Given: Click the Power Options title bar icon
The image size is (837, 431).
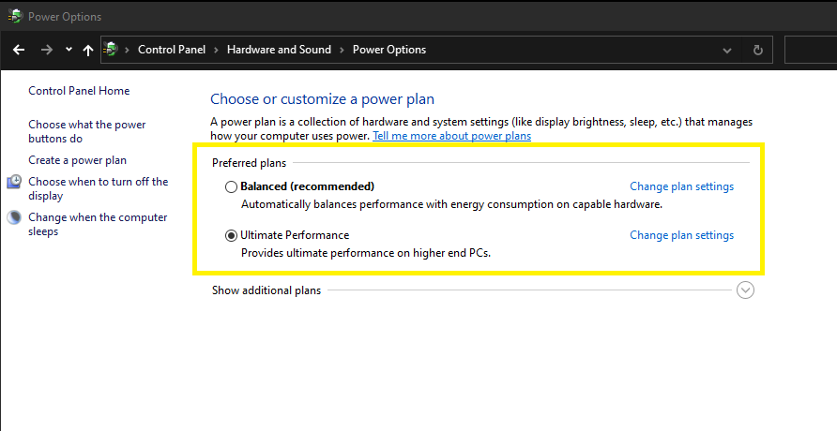Looking at the screenshot, I should click(x=14, y=16).
